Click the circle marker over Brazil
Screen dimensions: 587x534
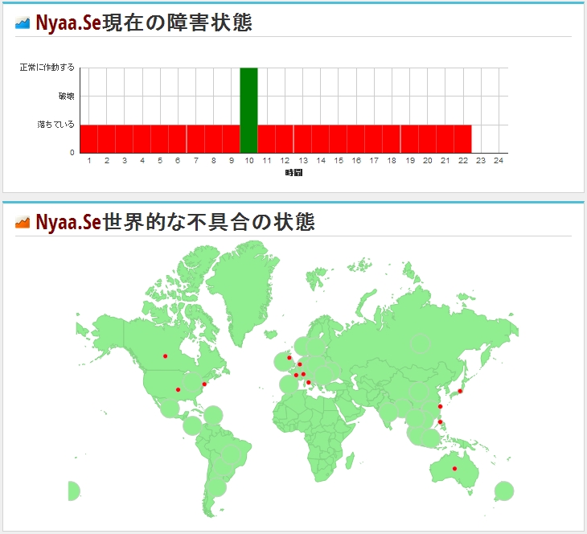tap(231, 454)
